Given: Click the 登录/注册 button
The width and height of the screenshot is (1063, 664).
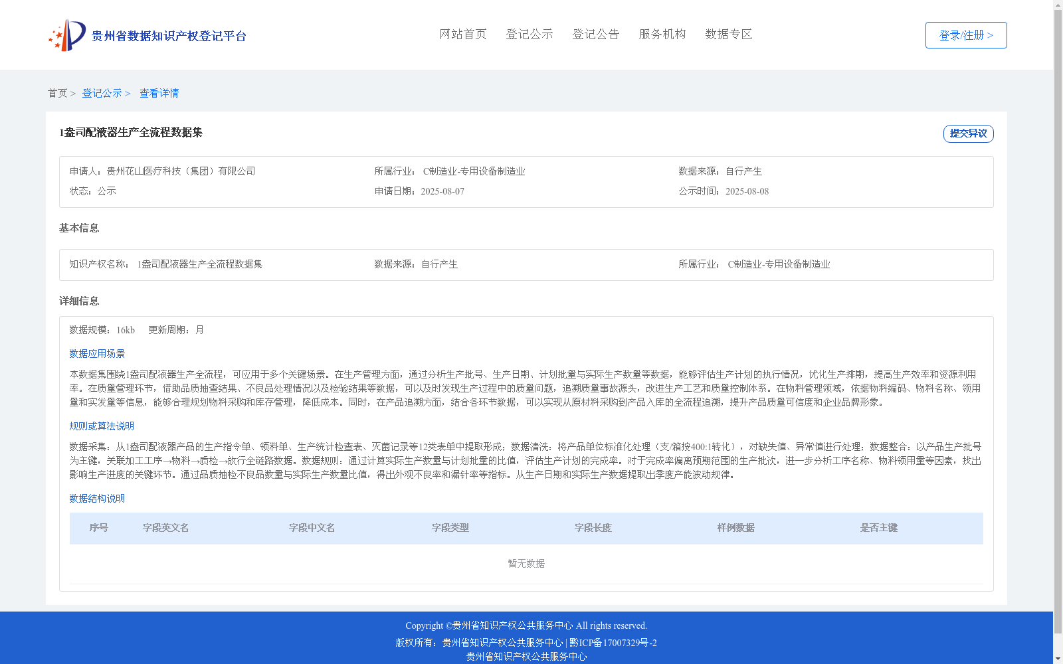Looking at the screenshot, I should tap(966, 35).
